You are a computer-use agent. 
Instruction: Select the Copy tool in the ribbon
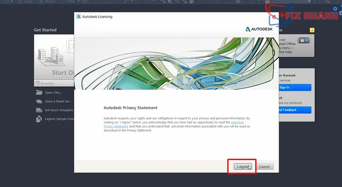[x=25, y=2]
